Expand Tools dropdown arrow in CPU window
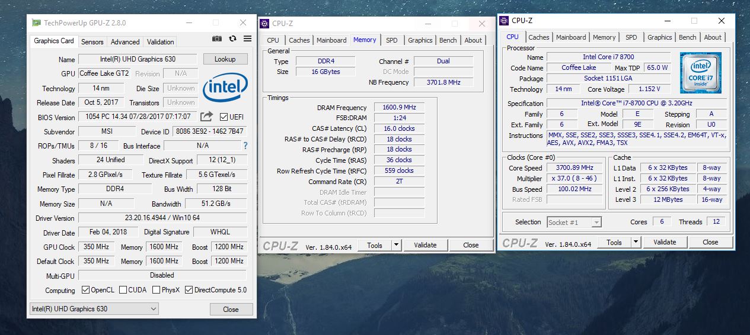Viewport: 750px width, 335px height. (636, 242)
